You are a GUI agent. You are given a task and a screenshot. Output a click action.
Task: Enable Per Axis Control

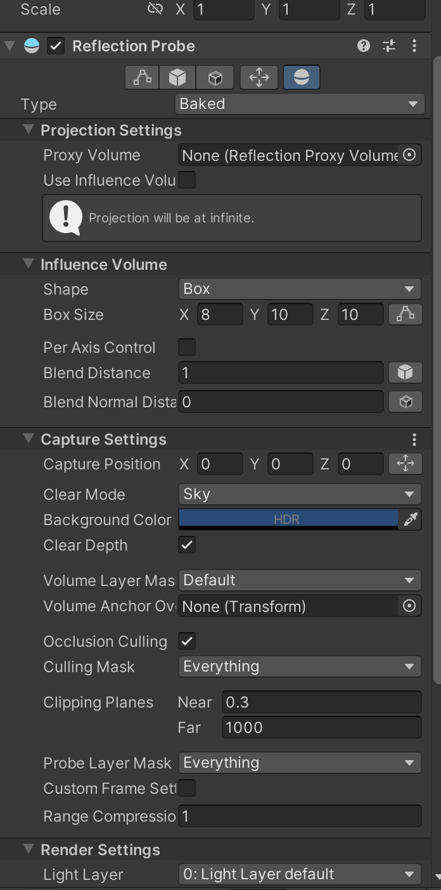pyautogui.click(x=187, y=347)
